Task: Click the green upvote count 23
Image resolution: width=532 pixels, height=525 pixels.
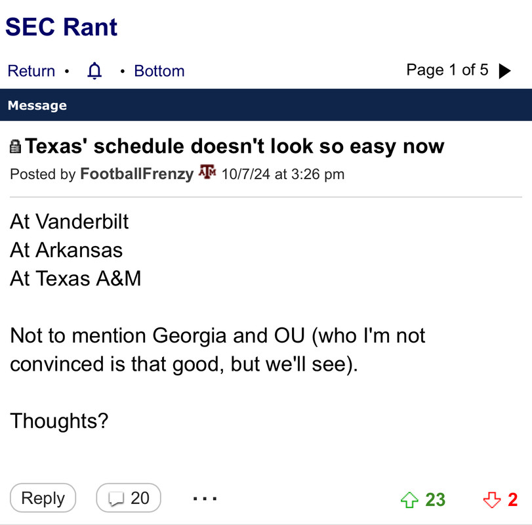Action: [x=435, y=500]
